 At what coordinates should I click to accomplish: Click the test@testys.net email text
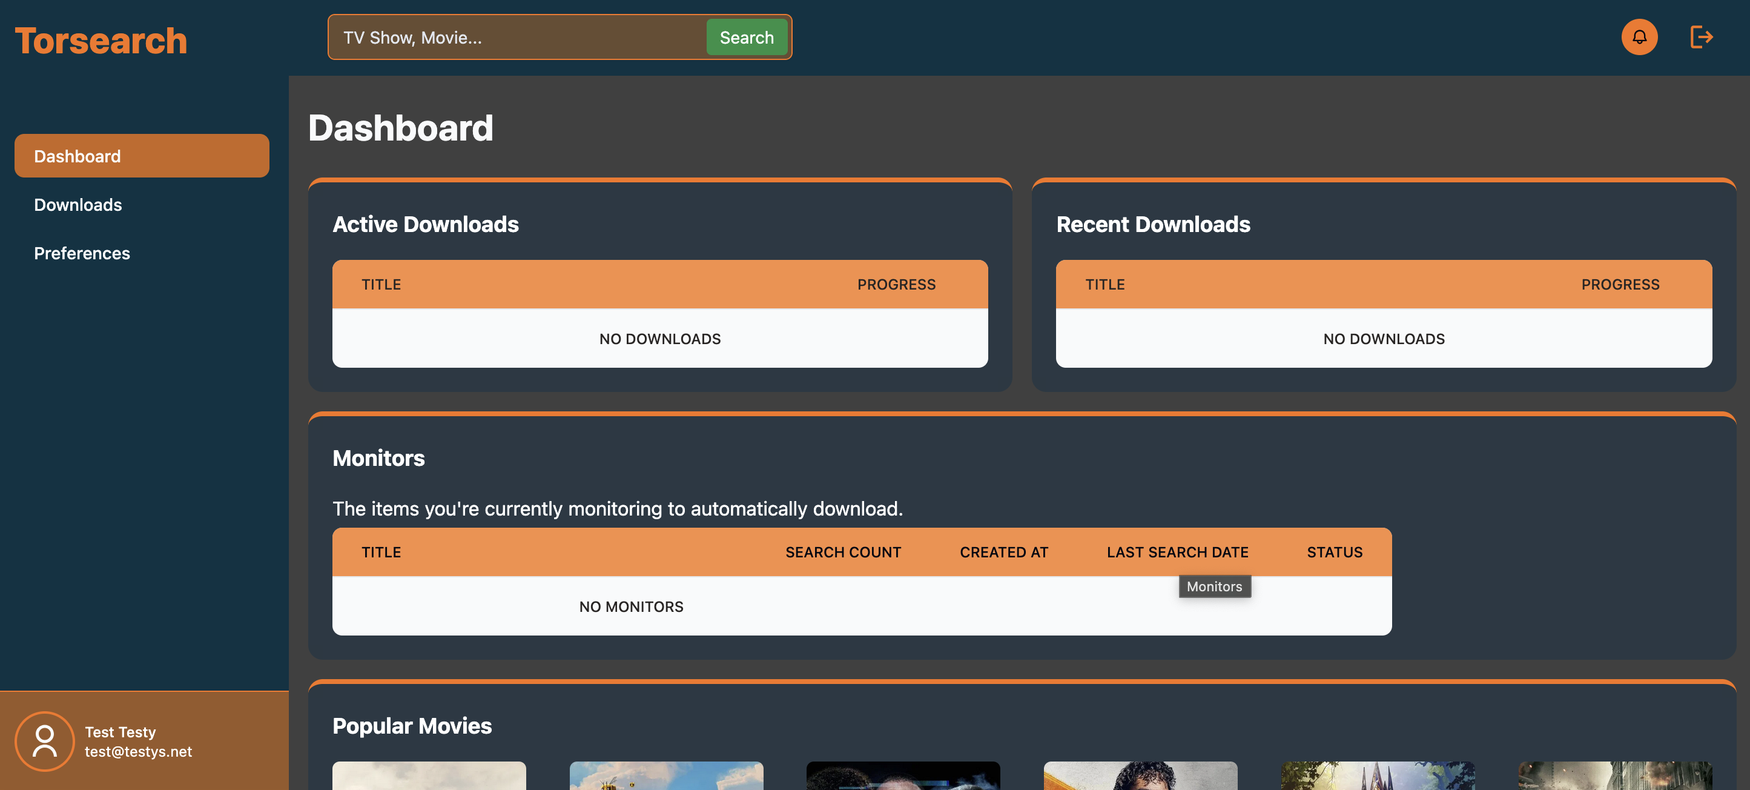138,751
